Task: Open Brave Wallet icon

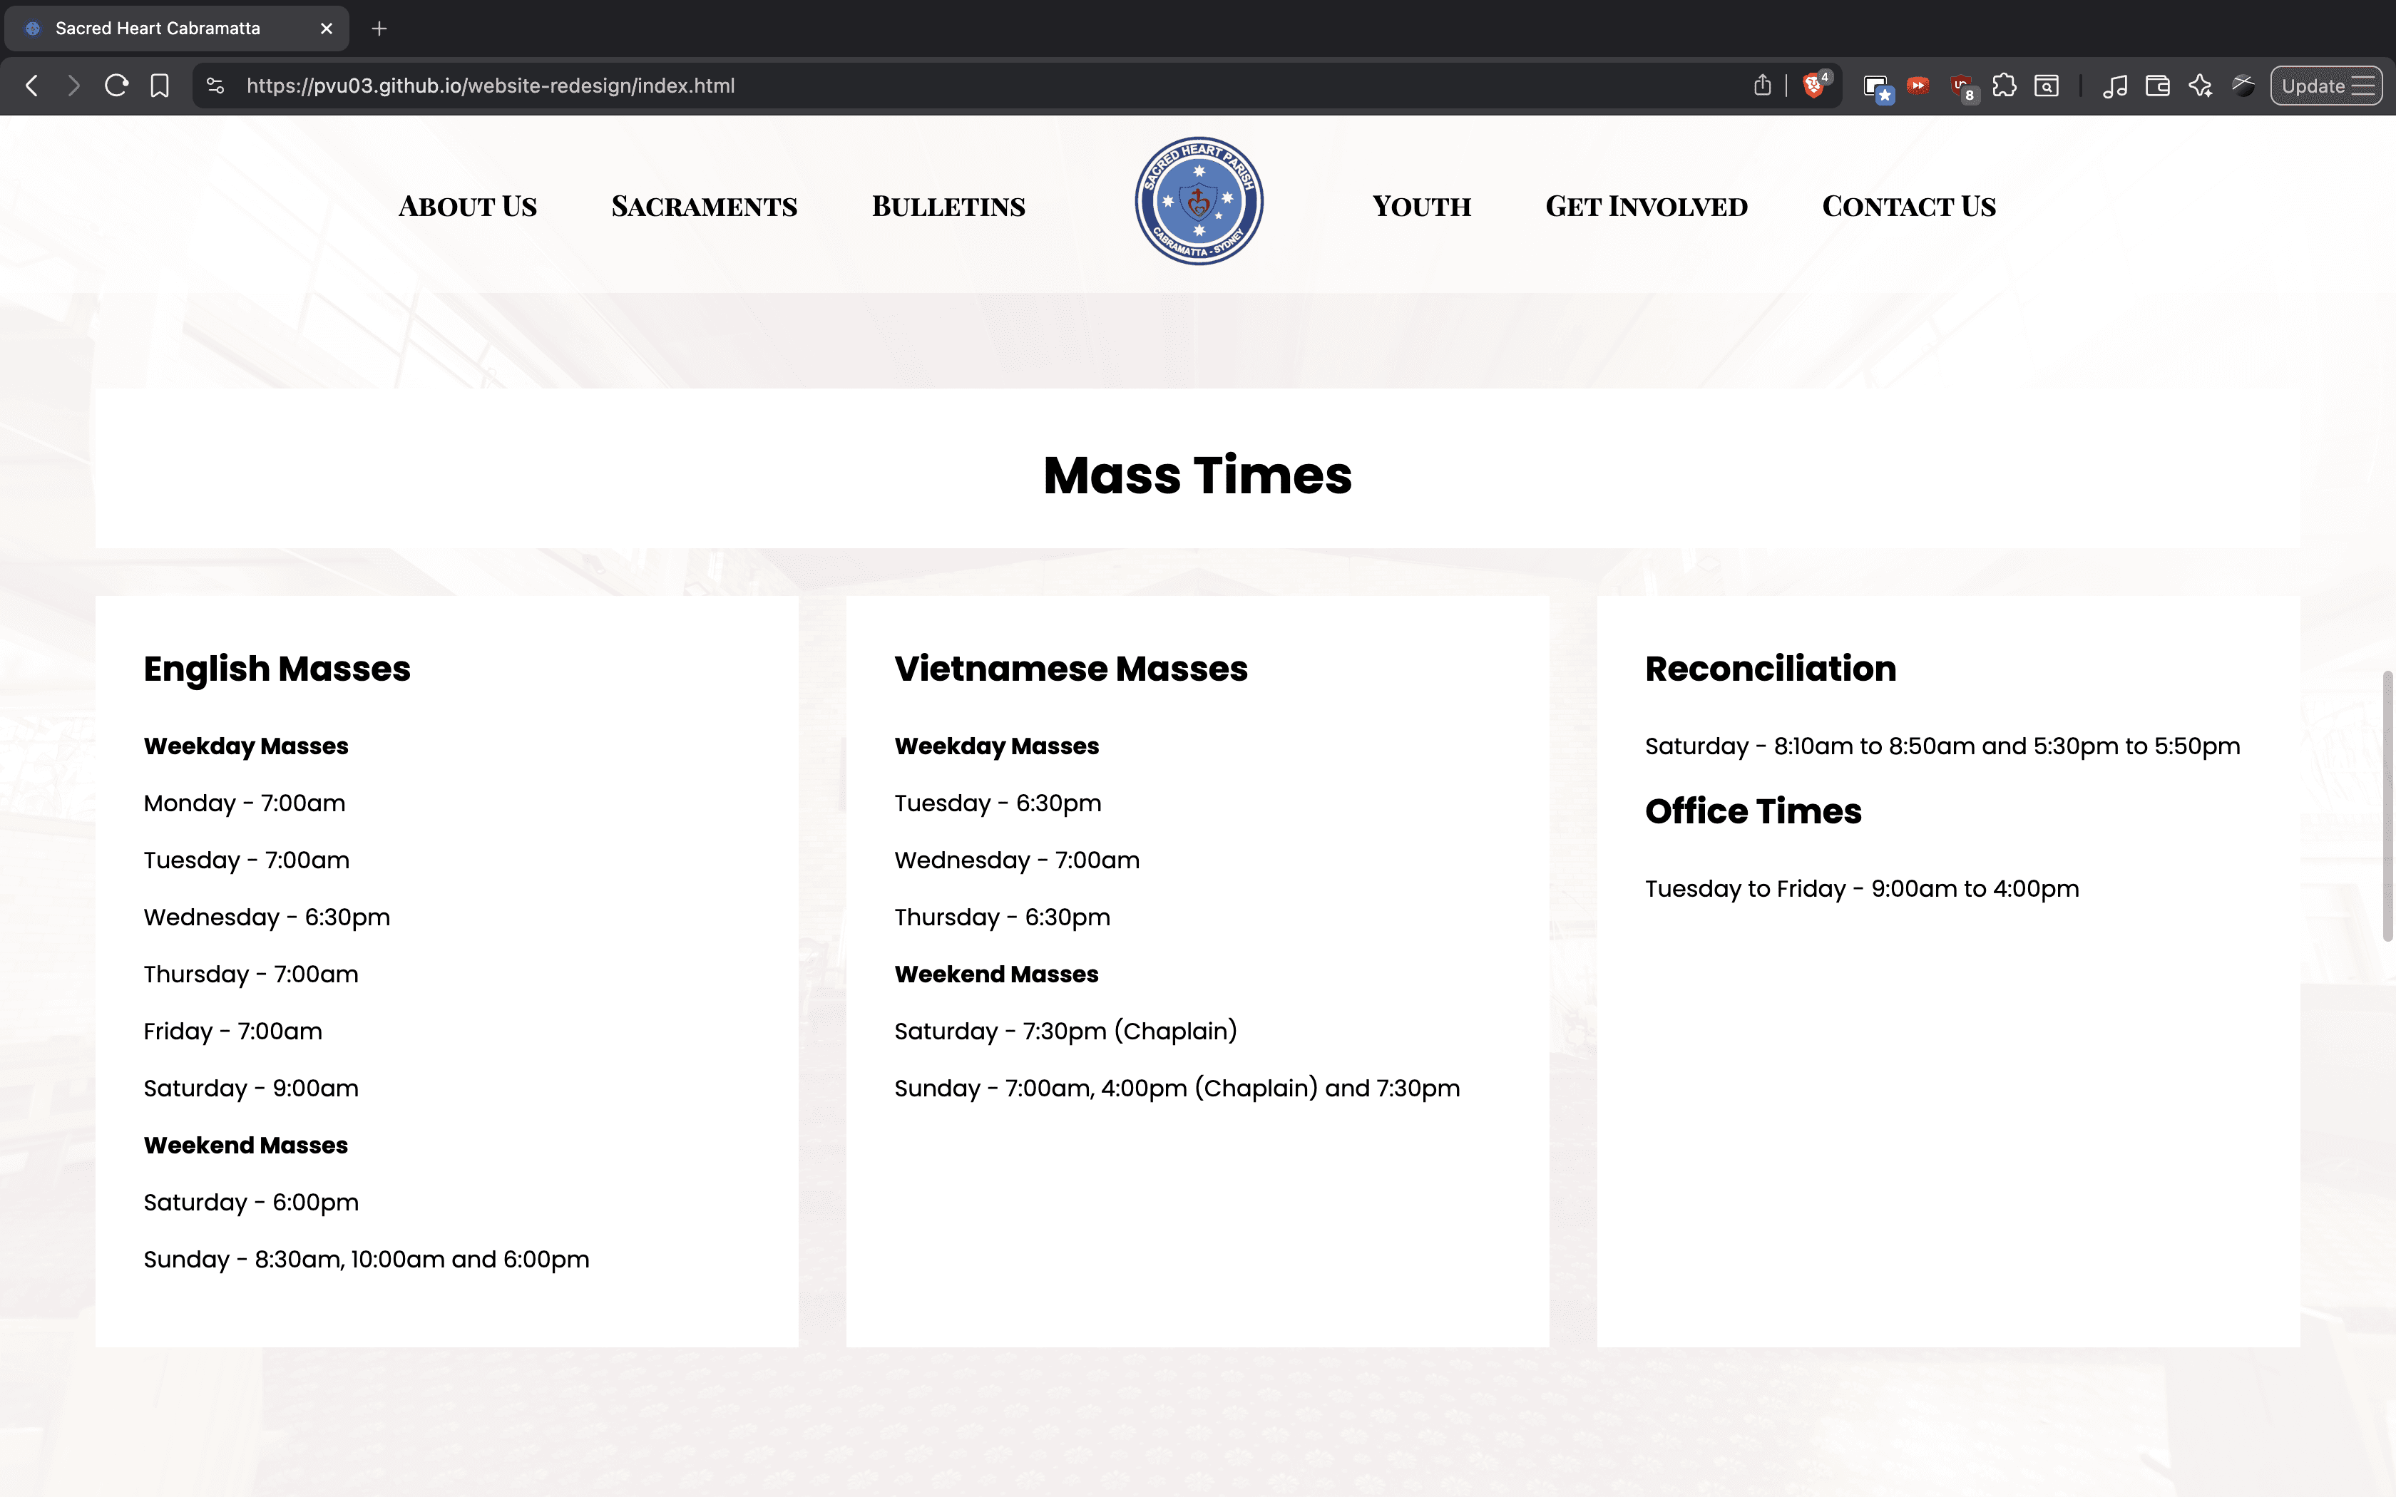Action: (2157, 86)
